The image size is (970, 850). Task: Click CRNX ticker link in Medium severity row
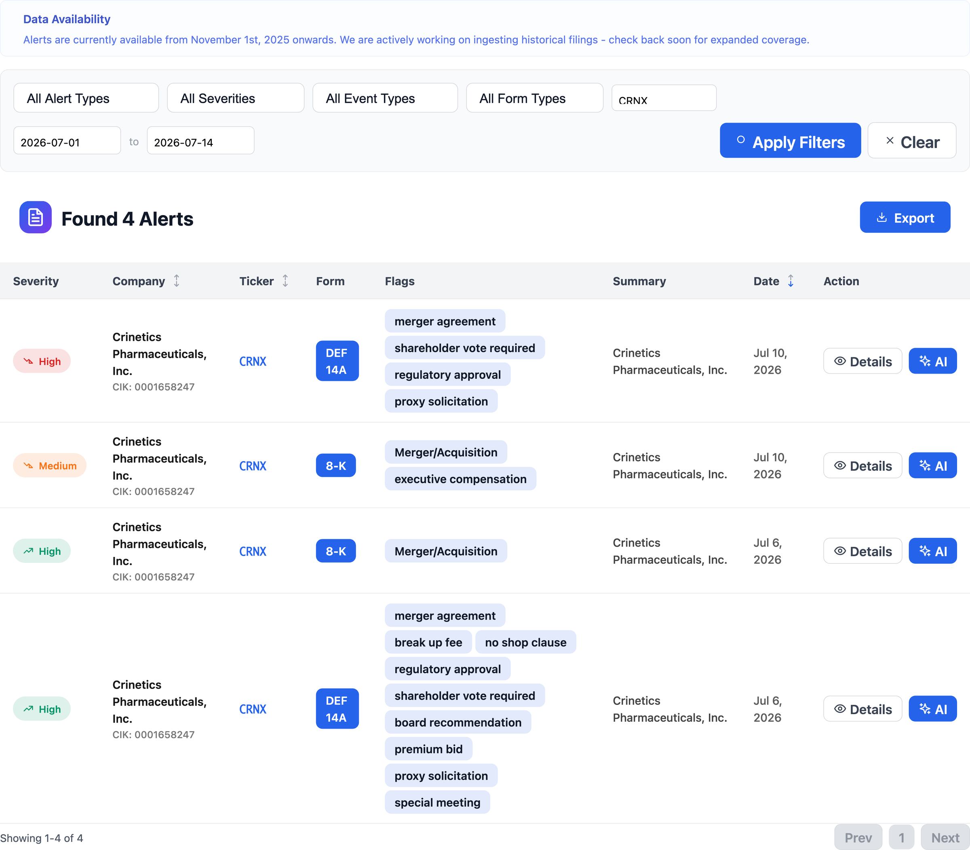click(x=253, y=466)
